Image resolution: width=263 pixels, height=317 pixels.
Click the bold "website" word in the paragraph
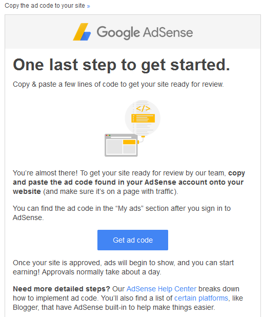27,191
